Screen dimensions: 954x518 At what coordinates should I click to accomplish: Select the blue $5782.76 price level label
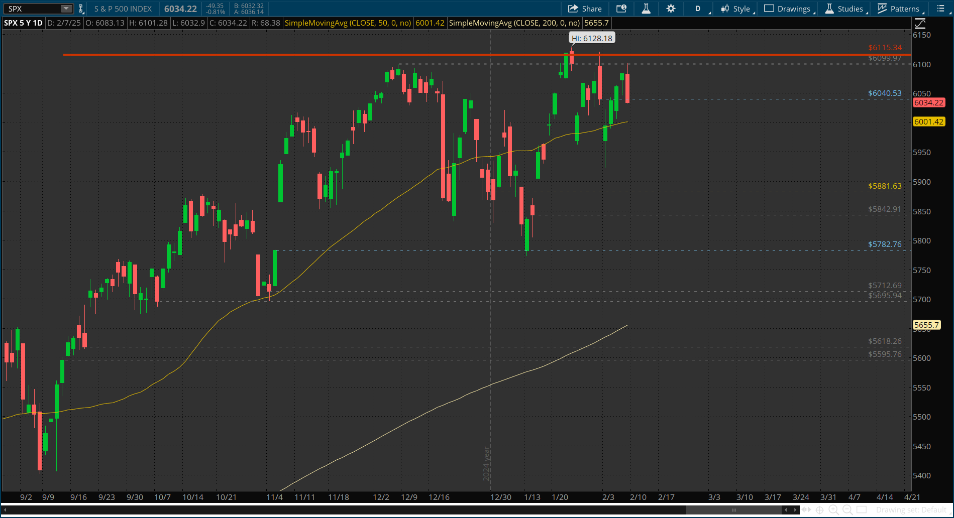[885, 244]
